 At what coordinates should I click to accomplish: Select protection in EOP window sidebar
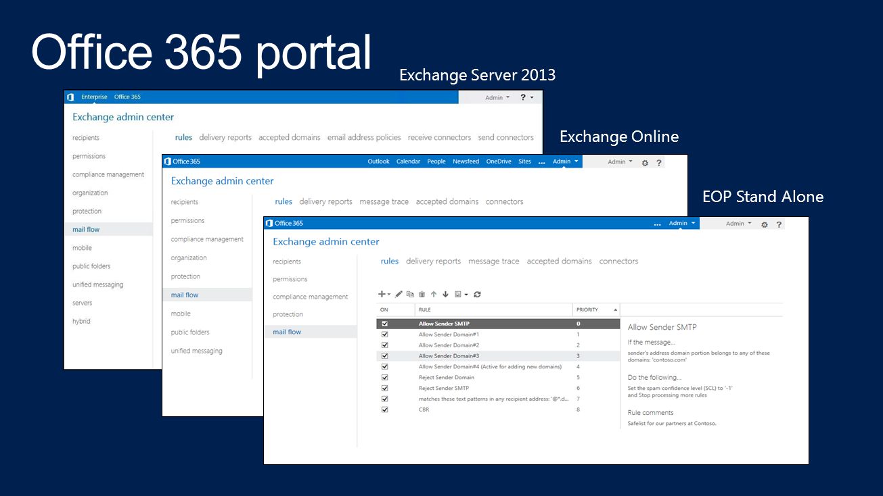[x=288, y=314]
